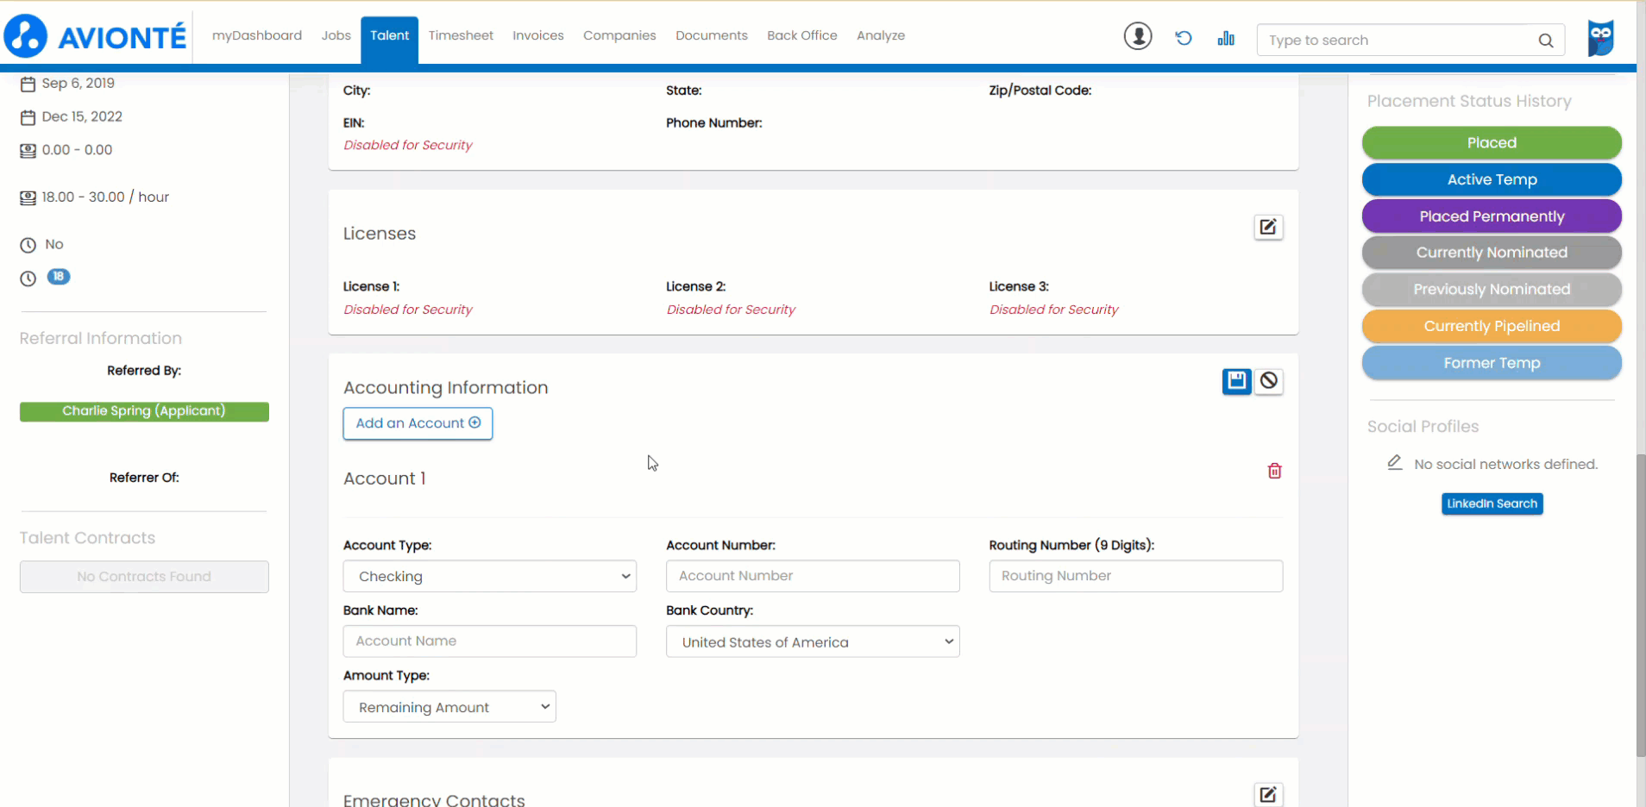The width and height of the screenshot is (1646, 807).
Task: Focus the Account Number field
Action: pos(813,576)
